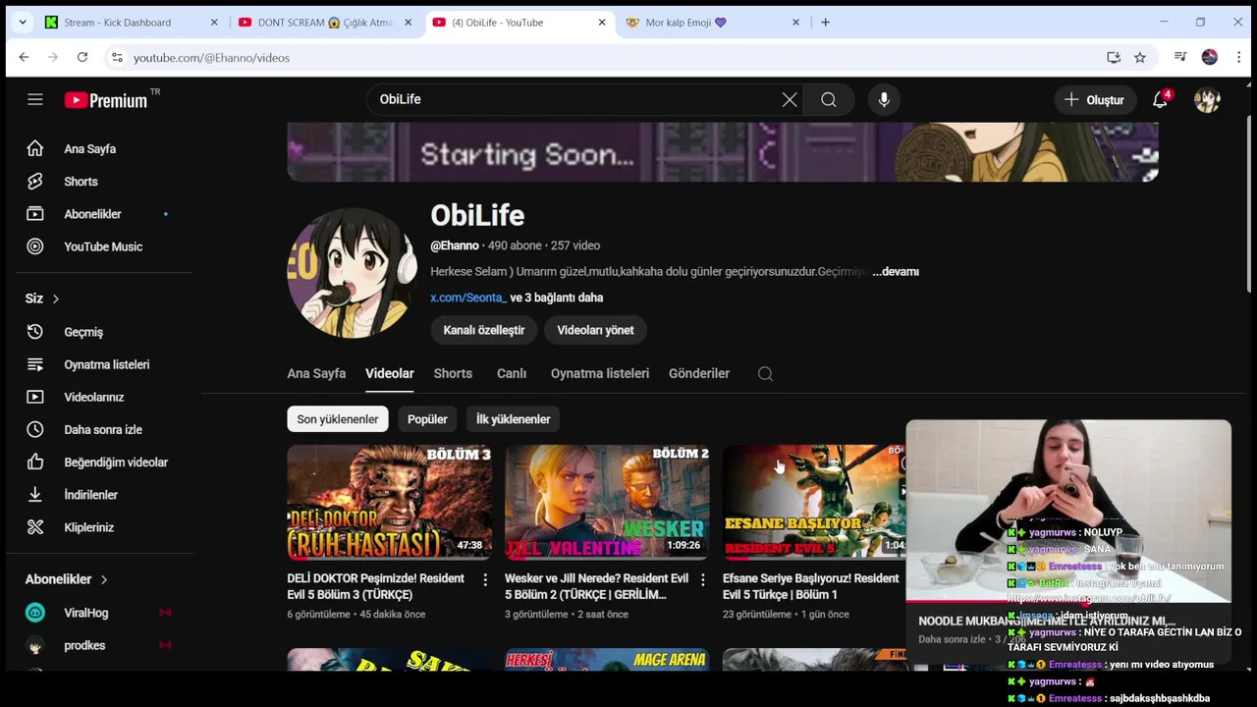The image size is (1257, 707).
Task: Open the notifications bell
Action: tap(1161, 99)
